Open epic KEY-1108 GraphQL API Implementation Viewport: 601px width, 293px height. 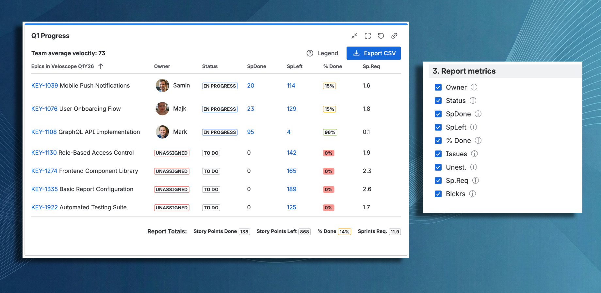pyautogui.click(x=86, y=132)
